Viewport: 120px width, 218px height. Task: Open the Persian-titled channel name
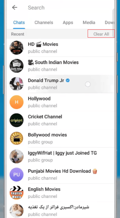59,207
